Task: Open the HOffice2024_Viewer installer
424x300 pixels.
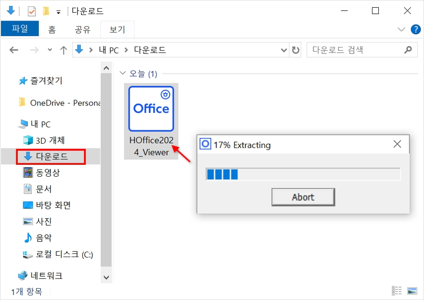Action: (x=151, y=109)
